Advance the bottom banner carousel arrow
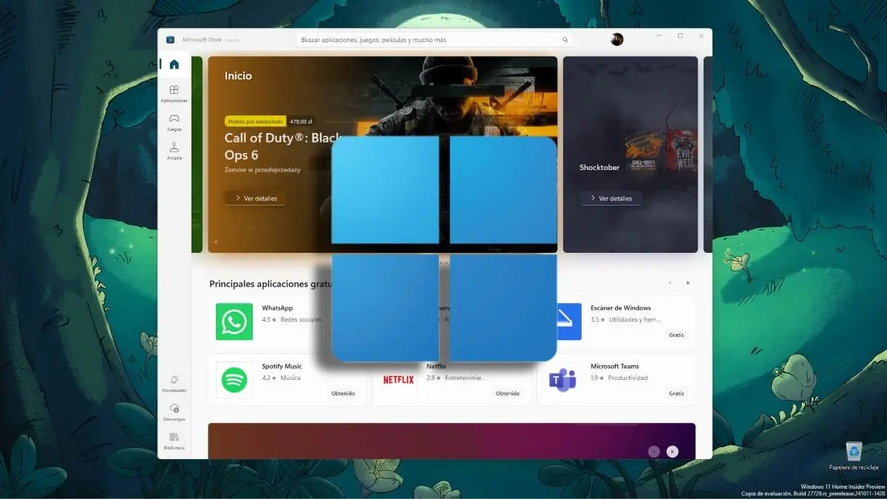The image size is (887, 499). pyautogui.click(x=673, y=451)
